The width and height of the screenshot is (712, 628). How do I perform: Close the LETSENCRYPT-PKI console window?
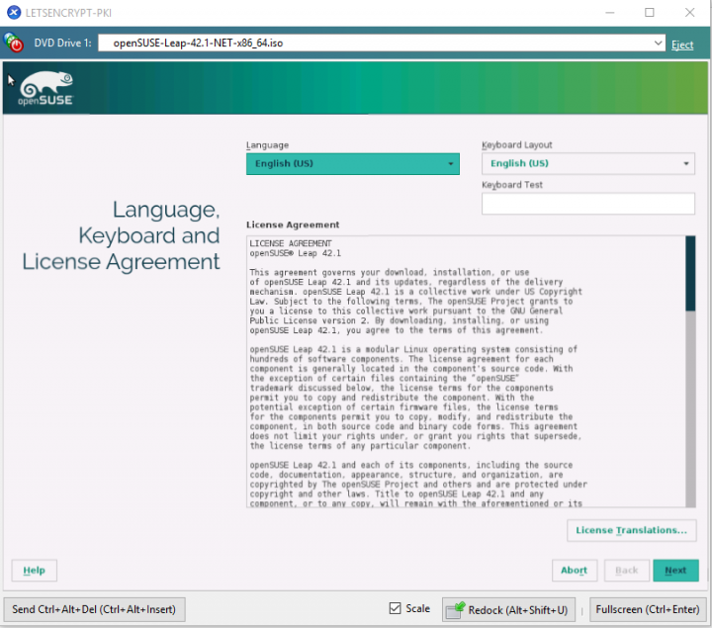(691, 13)
